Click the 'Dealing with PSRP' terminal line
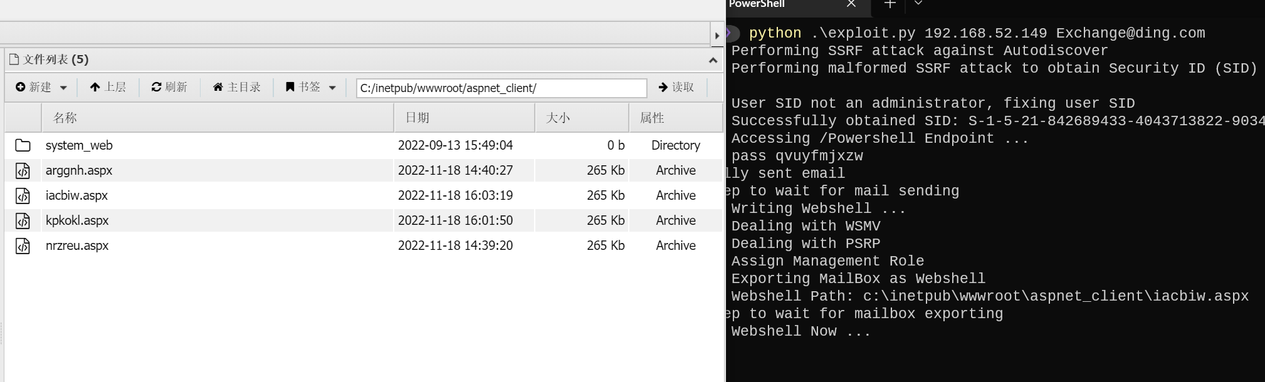This screenshot has width=1265, height=382. pos(806,244)
